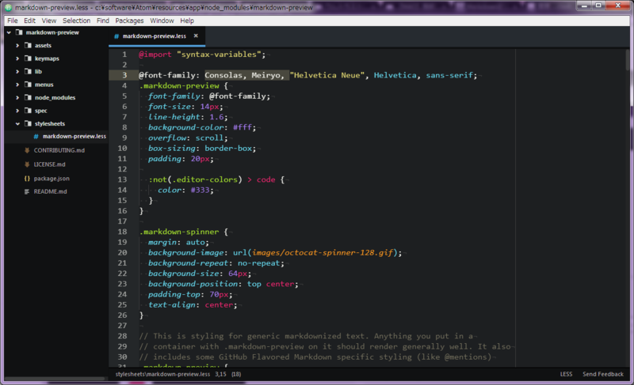Click the hash icon on the editor tab

click(116, 36)
